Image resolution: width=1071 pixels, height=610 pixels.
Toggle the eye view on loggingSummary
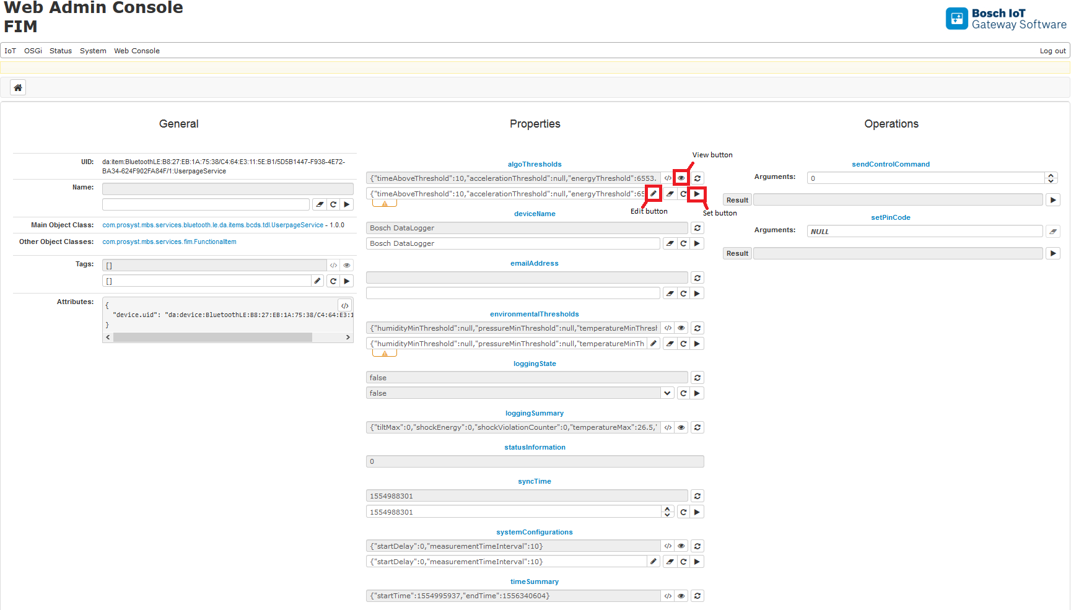point(681,427)
